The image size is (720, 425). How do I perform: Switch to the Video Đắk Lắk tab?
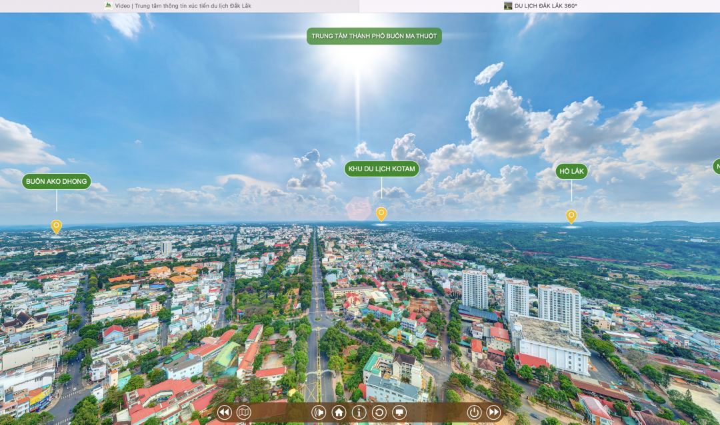point(179,6)
